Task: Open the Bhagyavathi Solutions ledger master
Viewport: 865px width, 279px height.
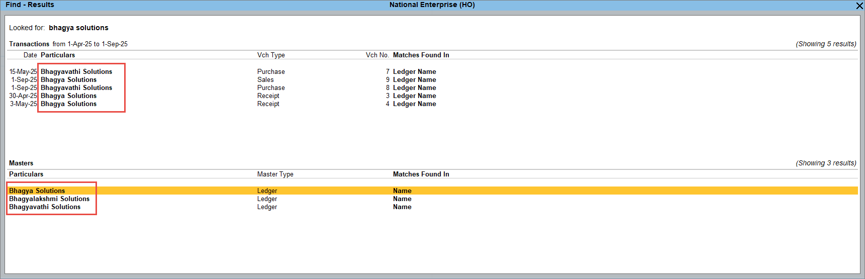Action: (x=45, y=207)
